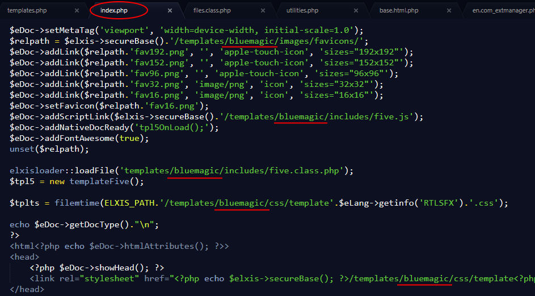This screenshot has width=535, height=296.
Task: Close the base.html.php tab
Action: [449, 11]
